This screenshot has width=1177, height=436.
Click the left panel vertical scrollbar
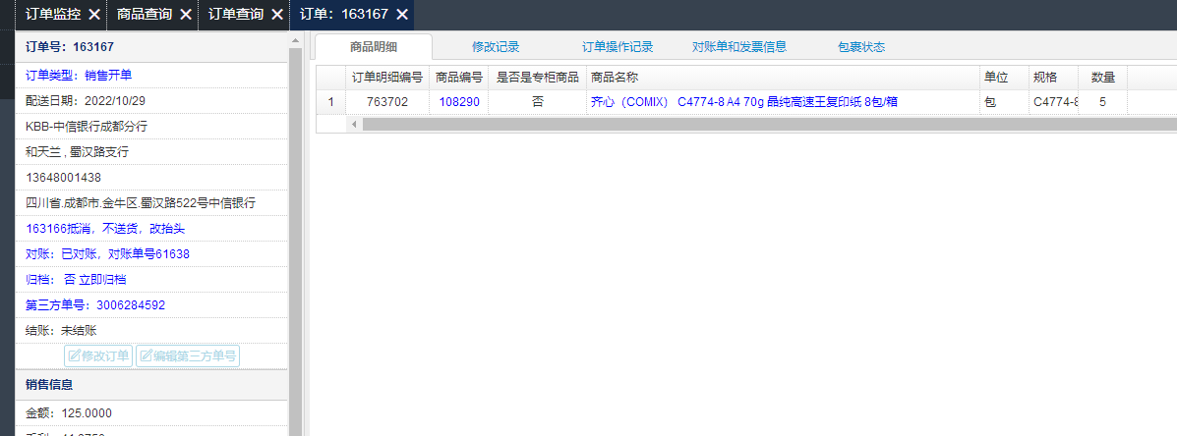pos(295,240)
